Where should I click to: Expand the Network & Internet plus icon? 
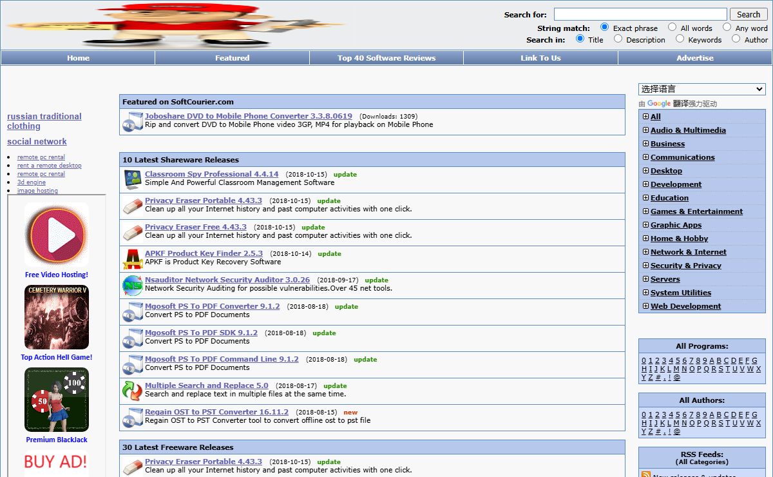pos(645,252)
